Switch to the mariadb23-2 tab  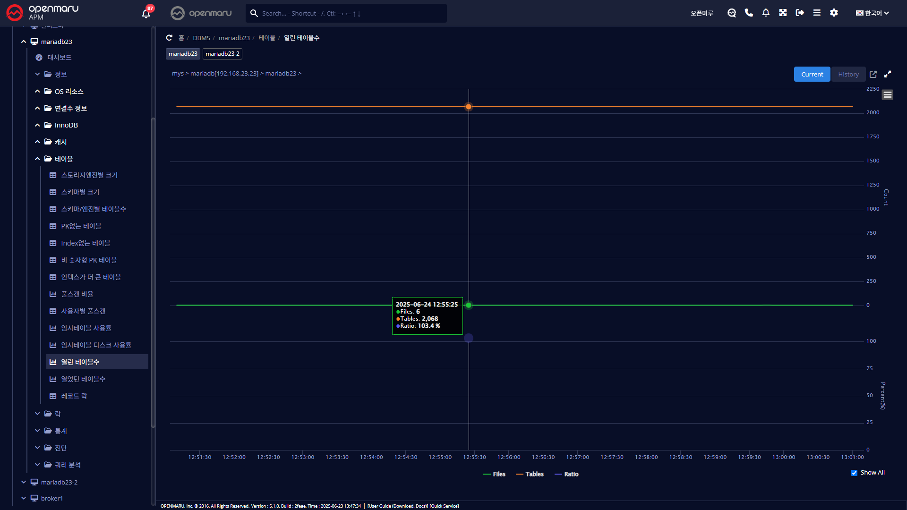(x=222, y=54)
